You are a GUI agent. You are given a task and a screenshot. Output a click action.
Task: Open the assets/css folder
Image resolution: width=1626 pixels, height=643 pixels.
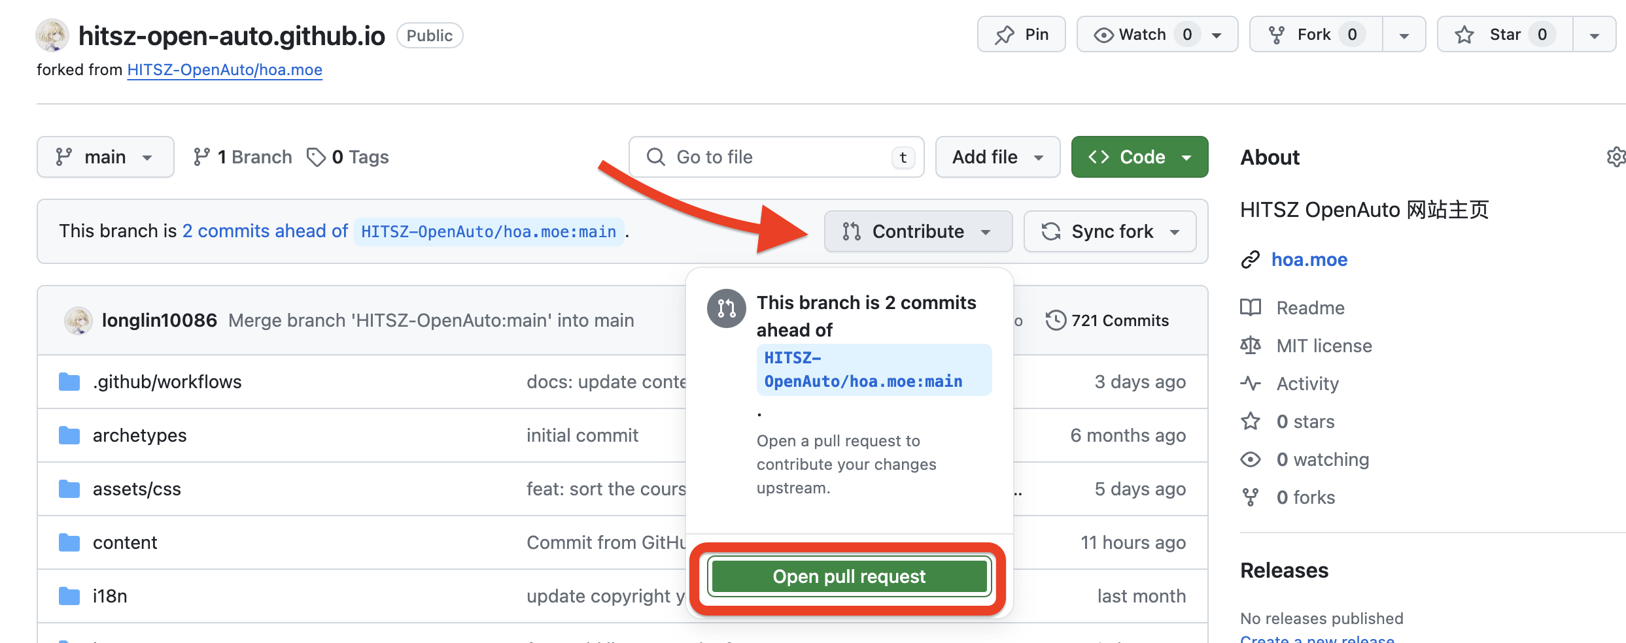click(137, 489)
